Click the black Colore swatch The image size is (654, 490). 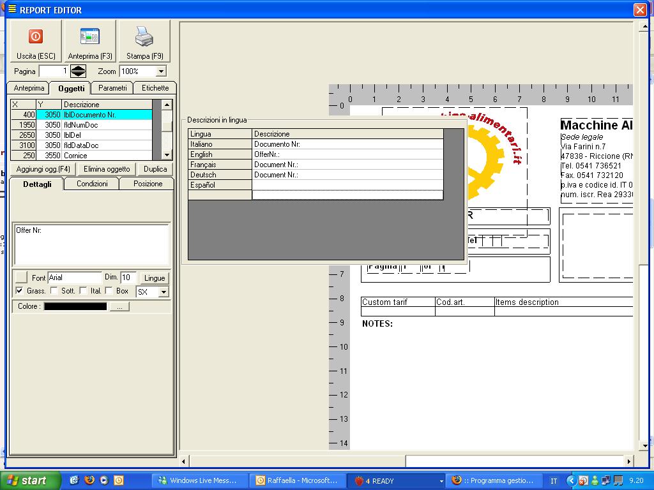[75, 306]
